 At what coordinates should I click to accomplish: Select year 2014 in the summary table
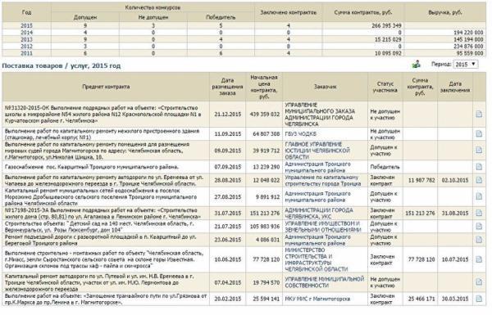(27, 33)
